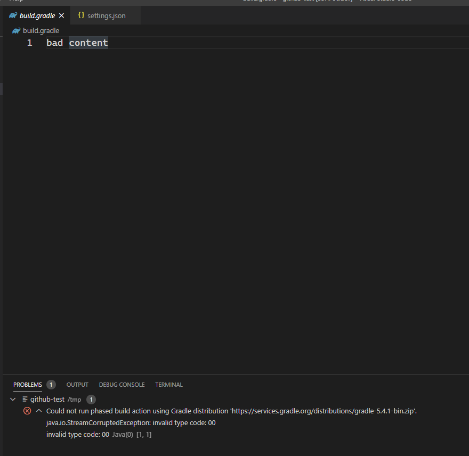Click the red error circle icon
The width and height of the screenshot is (469, 456).
[x=27, y=411]
